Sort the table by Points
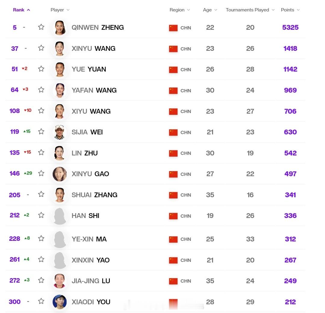 [x=290, y=10]
